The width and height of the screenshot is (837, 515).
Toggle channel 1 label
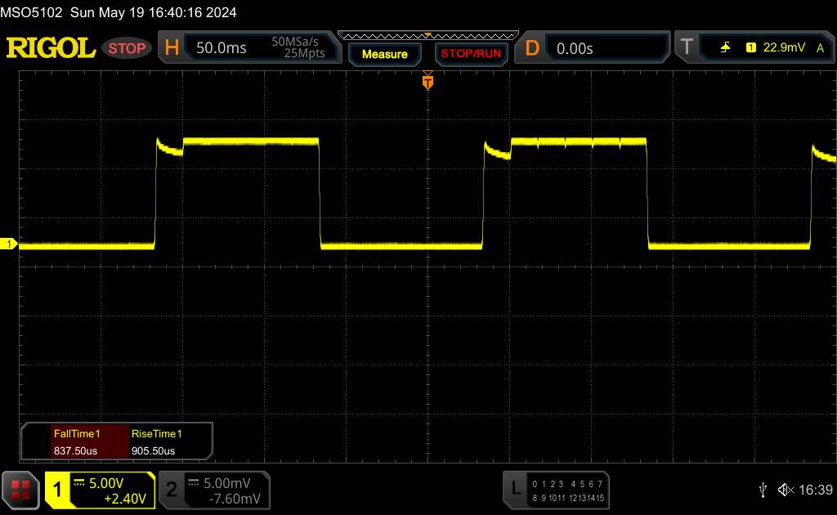[57, 490]
